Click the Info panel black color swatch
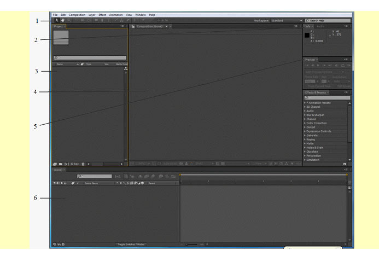This screenshot has height=256, width=379. [x=307, y=36]
